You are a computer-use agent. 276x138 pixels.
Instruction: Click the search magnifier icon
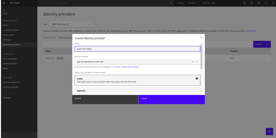(171, 3)
